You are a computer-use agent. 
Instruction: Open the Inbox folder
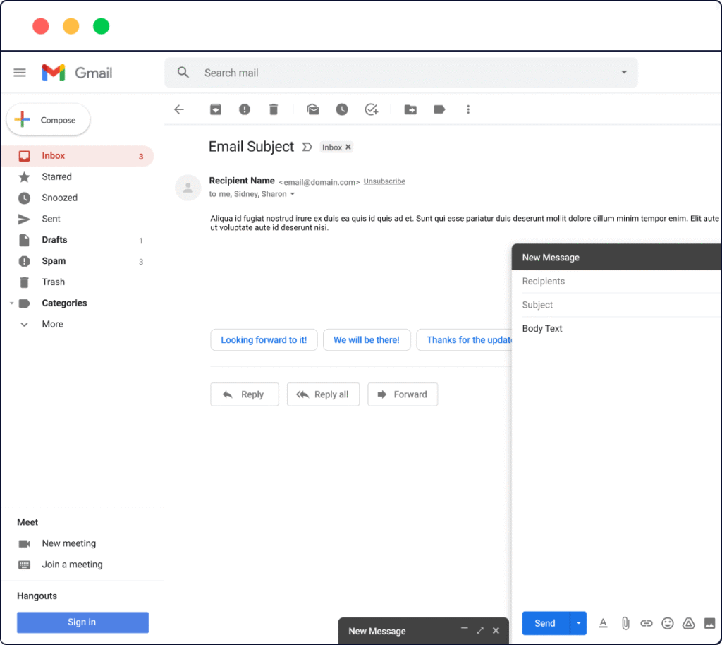[53, 155]
